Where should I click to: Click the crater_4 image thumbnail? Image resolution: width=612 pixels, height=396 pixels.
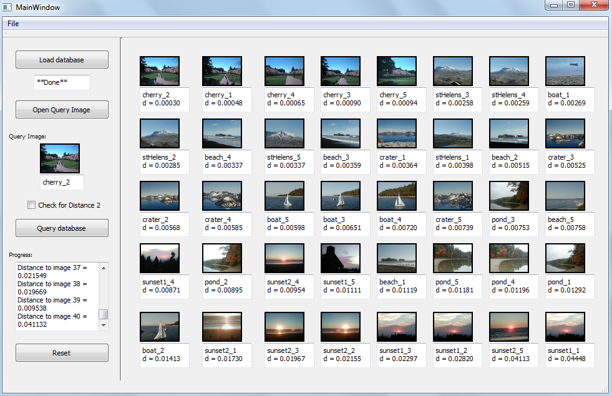221,196
